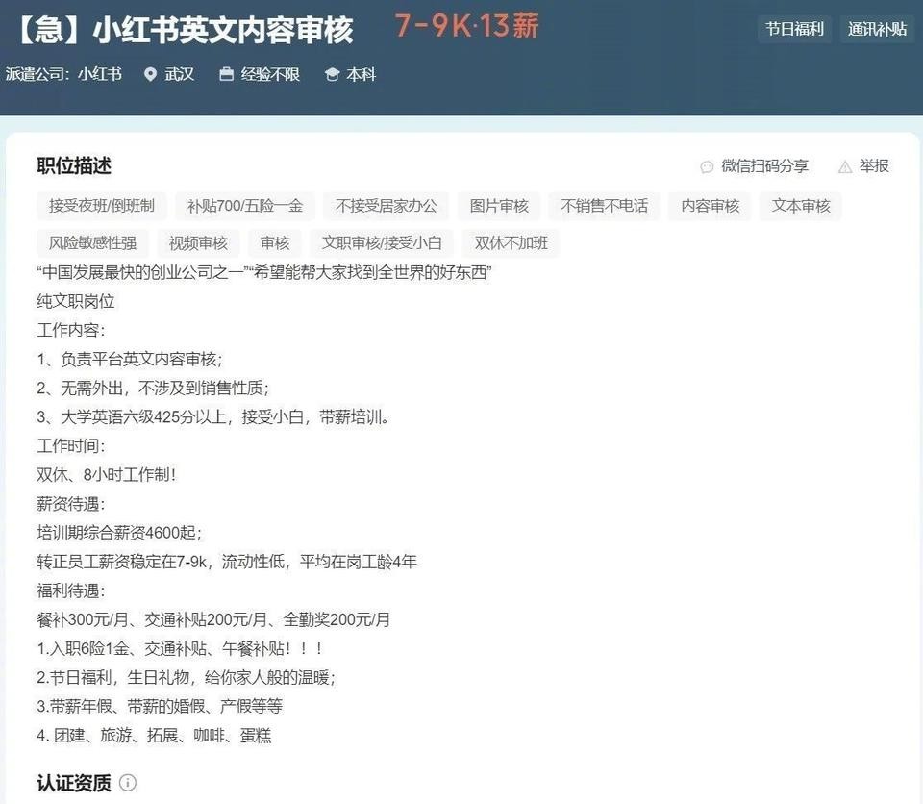Click the line 2、无需外出，不涉及到销售性质
Viewport: 923px width, 804px height.
click(x=153, y=388)
